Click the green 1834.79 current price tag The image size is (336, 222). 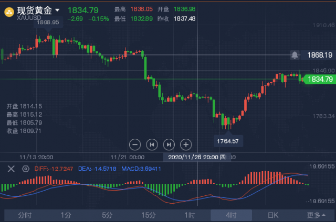pyautogui.click(x=320, y=79)
